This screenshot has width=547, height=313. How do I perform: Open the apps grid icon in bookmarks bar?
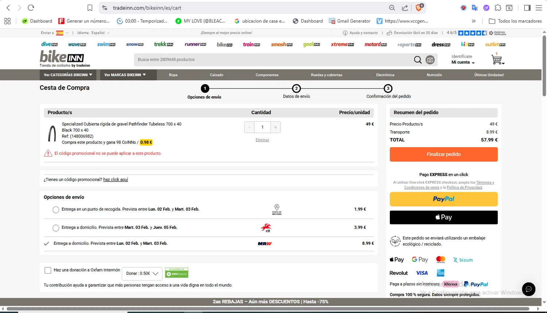pyautogui.click(x=7, y=21)
